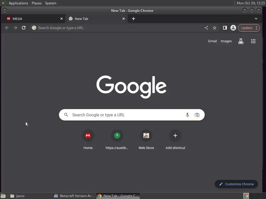Open the Images link

coord(226,41)
